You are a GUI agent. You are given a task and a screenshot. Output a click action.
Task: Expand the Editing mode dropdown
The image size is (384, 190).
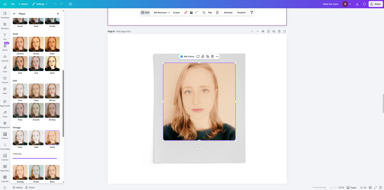tap(40, 4)
